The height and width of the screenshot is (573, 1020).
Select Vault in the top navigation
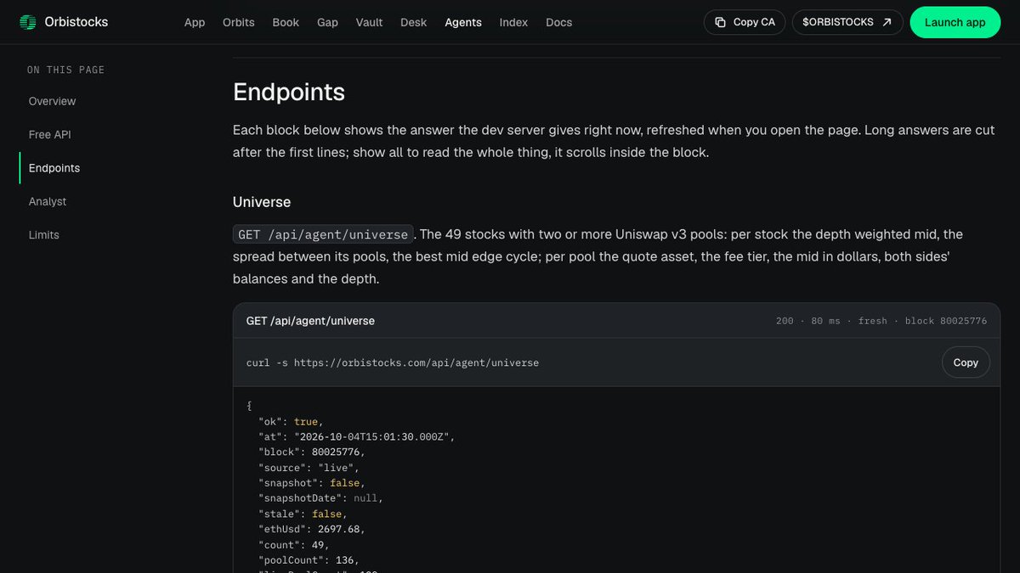tap(370, 22)
